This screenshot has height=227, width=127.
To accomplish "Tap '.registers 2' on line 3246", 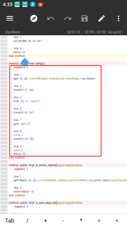I will pos(21,169).
